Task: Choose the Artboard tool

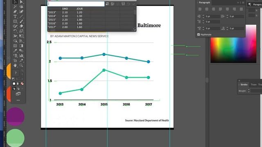Action: tap(15, 60)
